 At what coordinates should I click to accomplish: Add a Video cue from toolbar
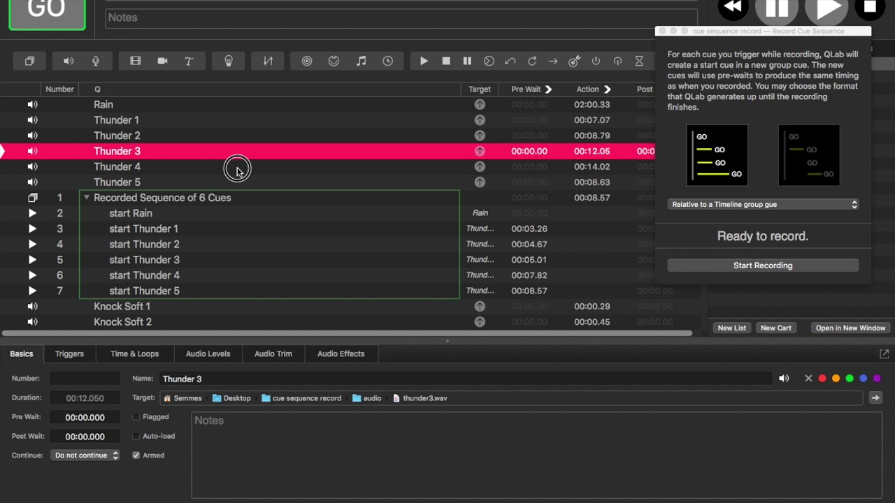[136, 61]
